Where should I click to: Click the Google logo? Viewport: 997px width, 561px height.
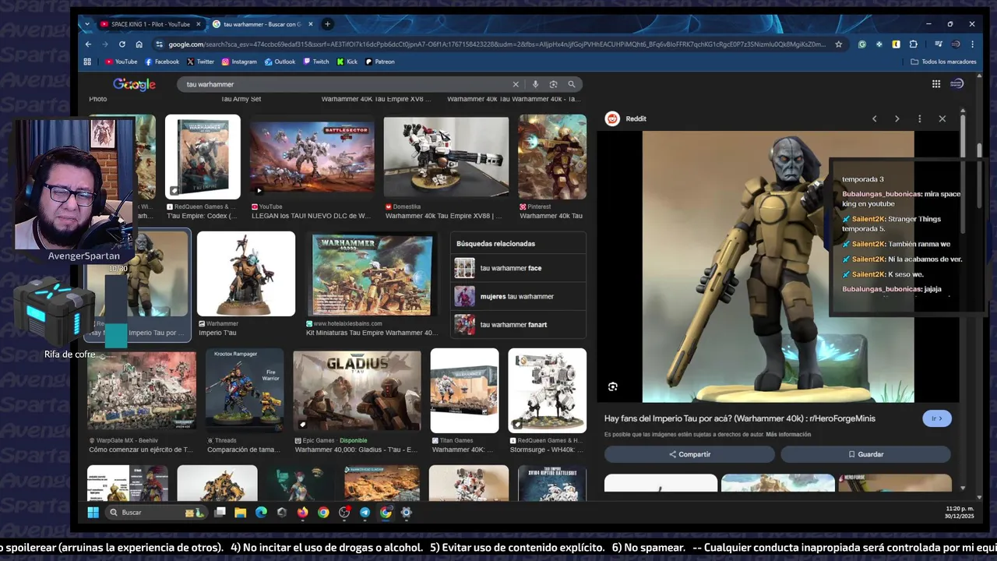134,84
